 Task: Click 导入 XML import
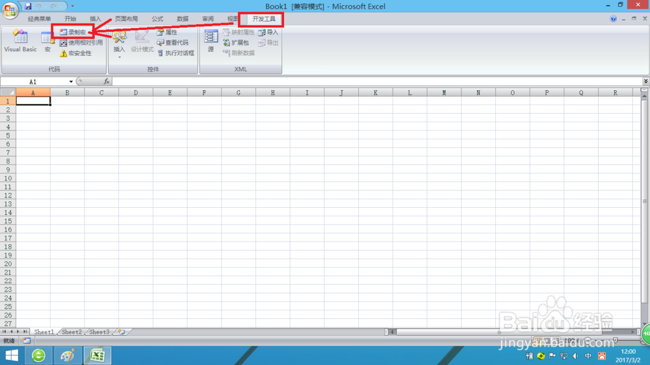(268, 32)
